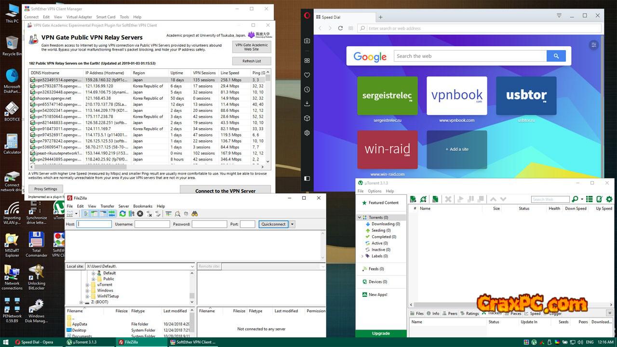Click the vpnbook speed dial tile
The width and height of the screenshot is (617, 347).
pyautogui.click(x=456, y=95)
